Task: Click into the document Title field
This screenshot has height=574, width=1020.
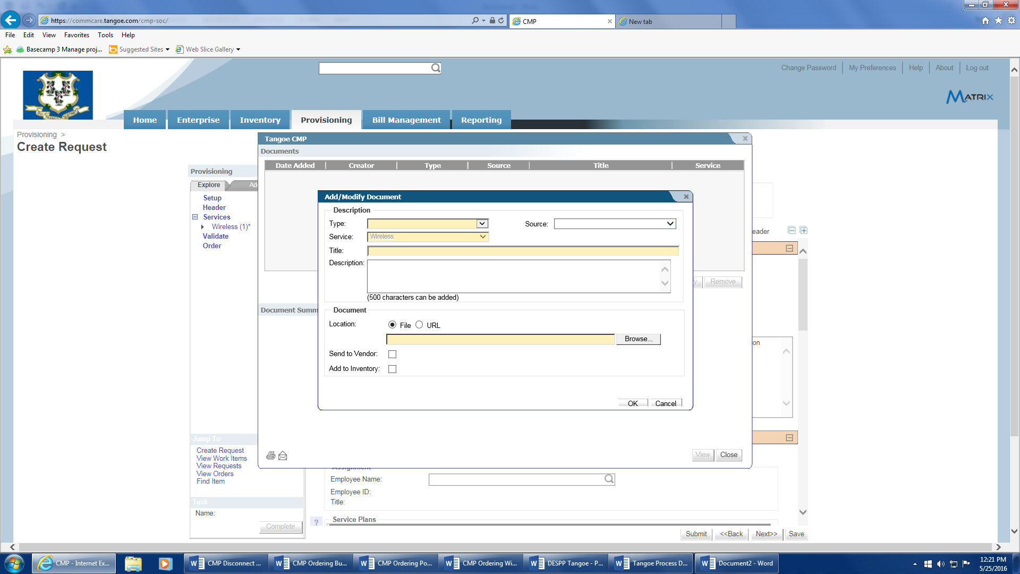Action: coord(523,251)
